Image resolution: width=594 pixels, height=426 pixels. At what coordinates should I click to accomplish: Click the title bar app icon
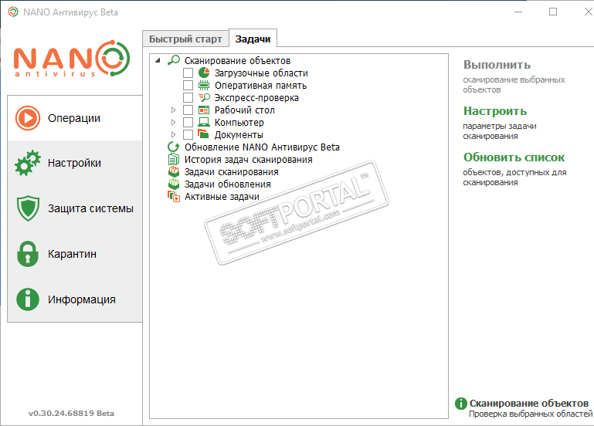click(13, 12)
